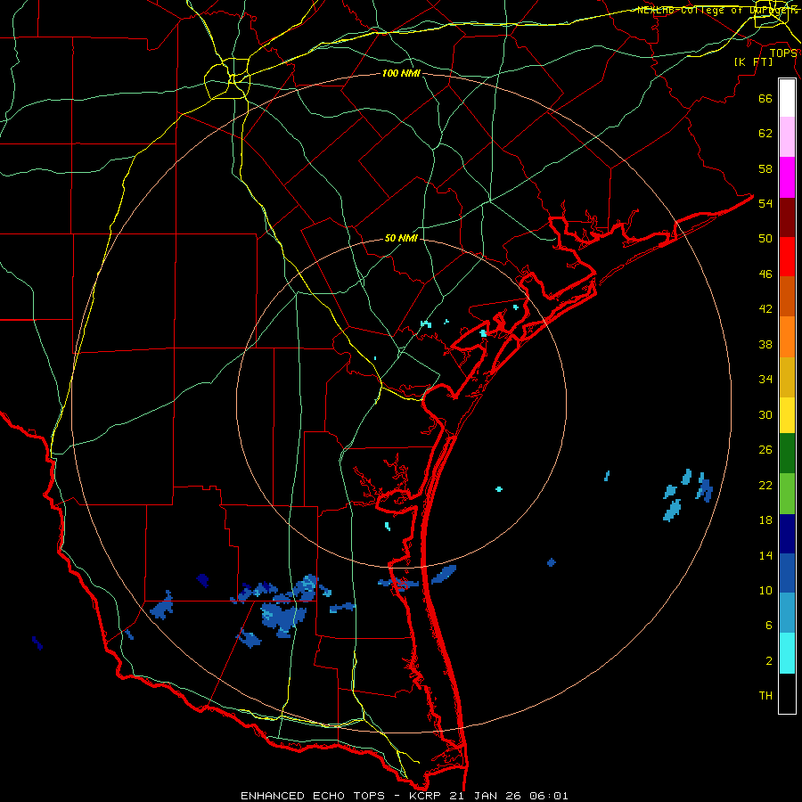Click the legend value '26'
Image resolution: width=802 pixels, height=802 pixels.
click(x=765, y=450)
